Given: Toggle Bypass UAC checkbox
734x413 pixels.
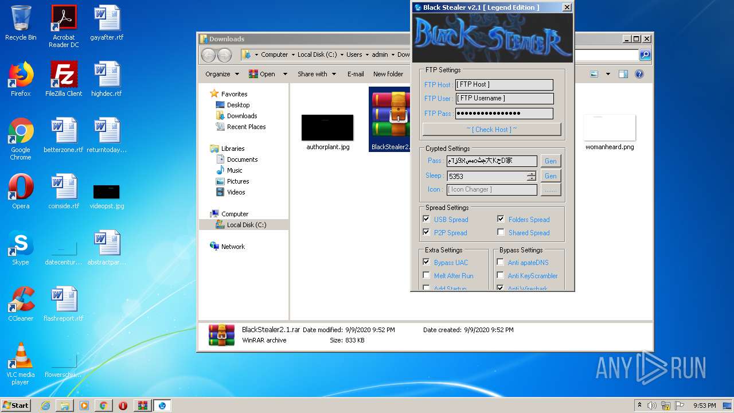Looking at the screenshot, I should 426,262.
